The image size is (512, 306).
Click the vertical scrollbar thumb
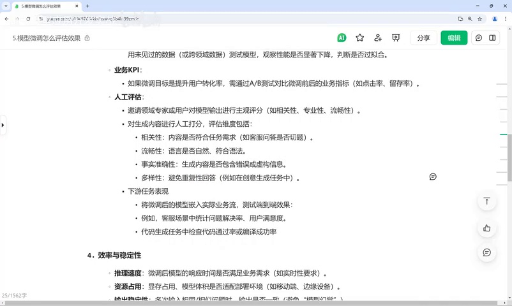click(x=509, y=158)
